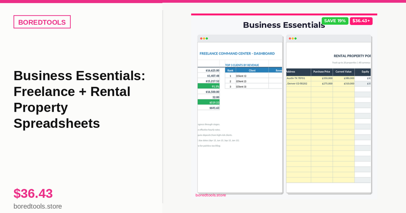
Task: Click the 'Track up to 20 properties' note
Action: tap(351, 63)
